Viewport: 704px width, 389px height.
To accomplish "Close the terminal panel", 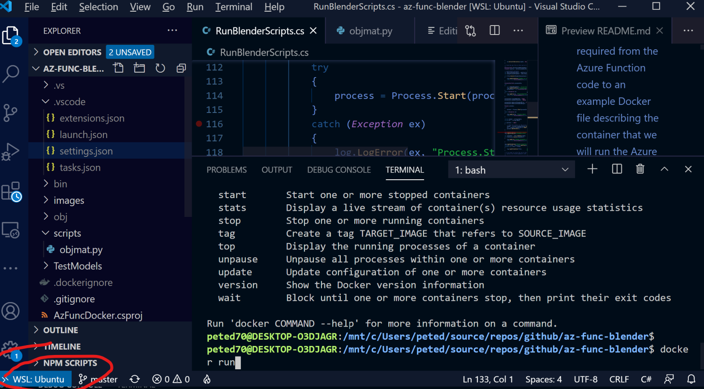I will (x=688, y=169).
